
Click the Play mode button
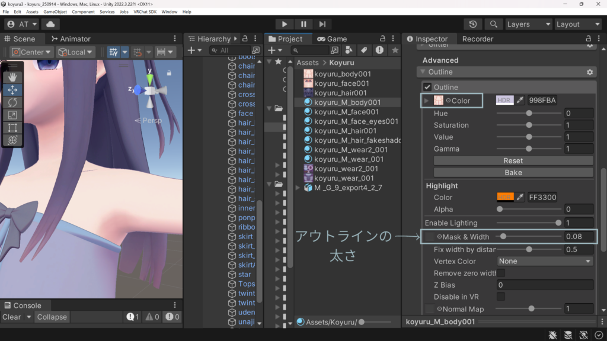point(284,24)
